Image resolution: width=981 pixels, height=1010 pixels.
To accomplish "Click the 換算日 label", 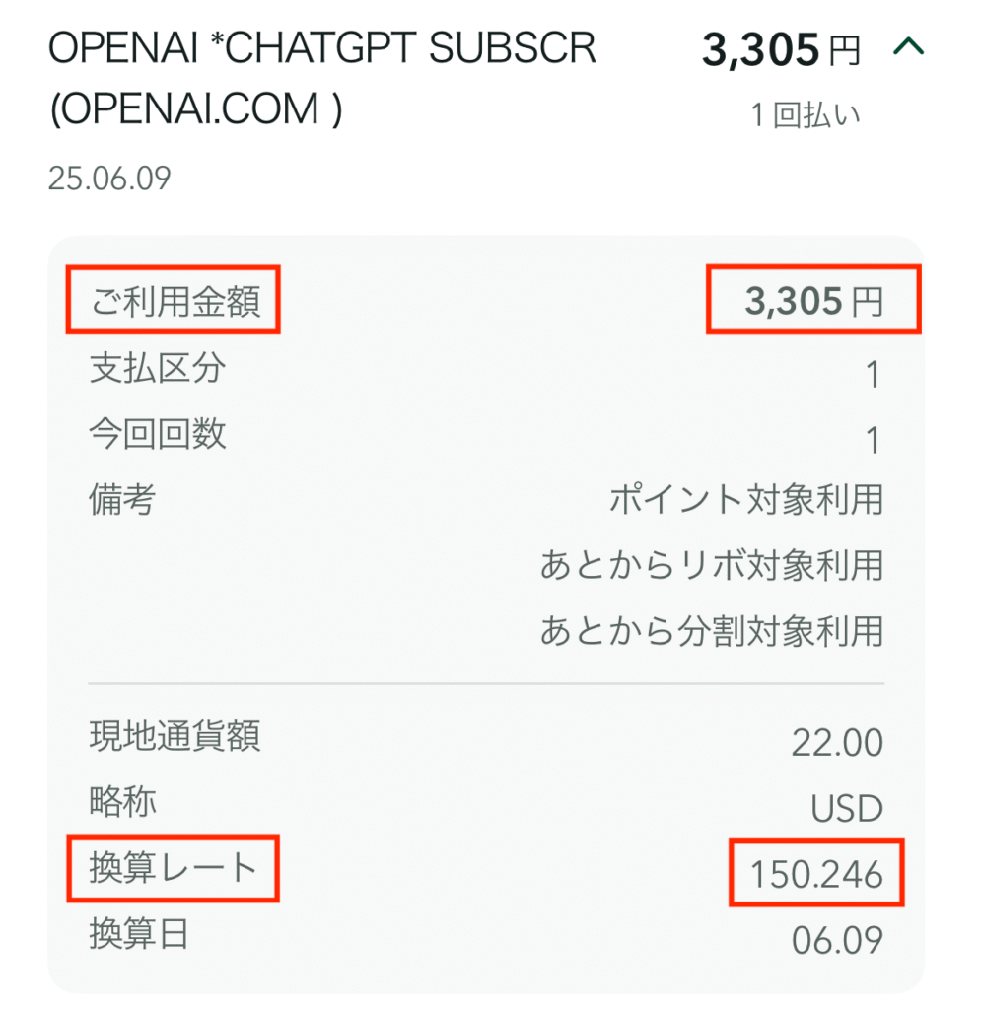I will click(139, 933).
